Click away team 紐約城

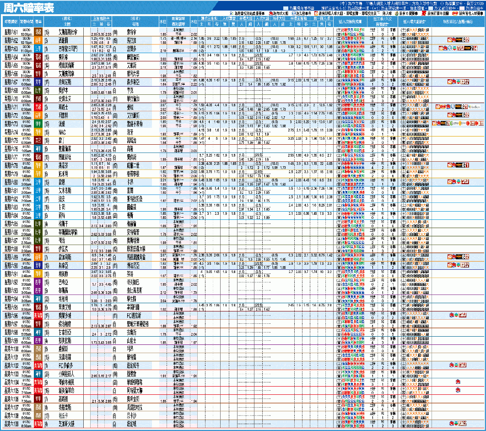(x=131, y=424)
